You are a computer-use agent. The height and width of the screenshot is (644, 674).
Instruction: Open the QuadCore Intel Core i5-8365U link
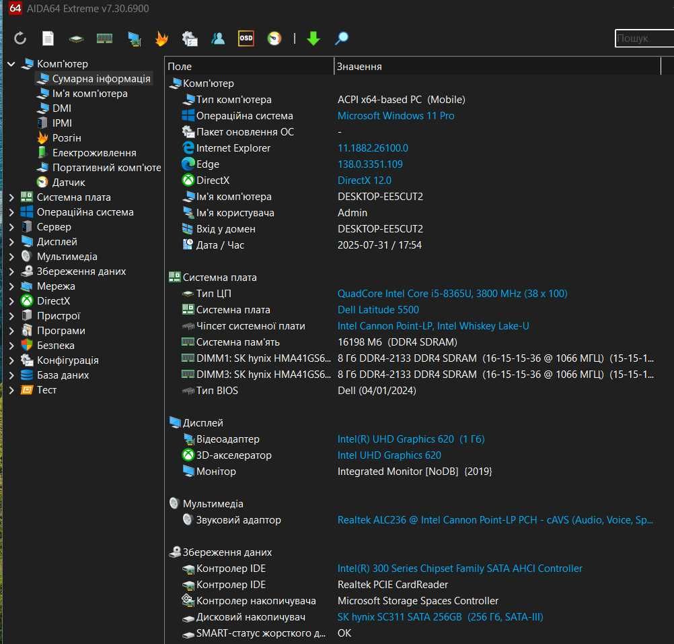(452, 294)
